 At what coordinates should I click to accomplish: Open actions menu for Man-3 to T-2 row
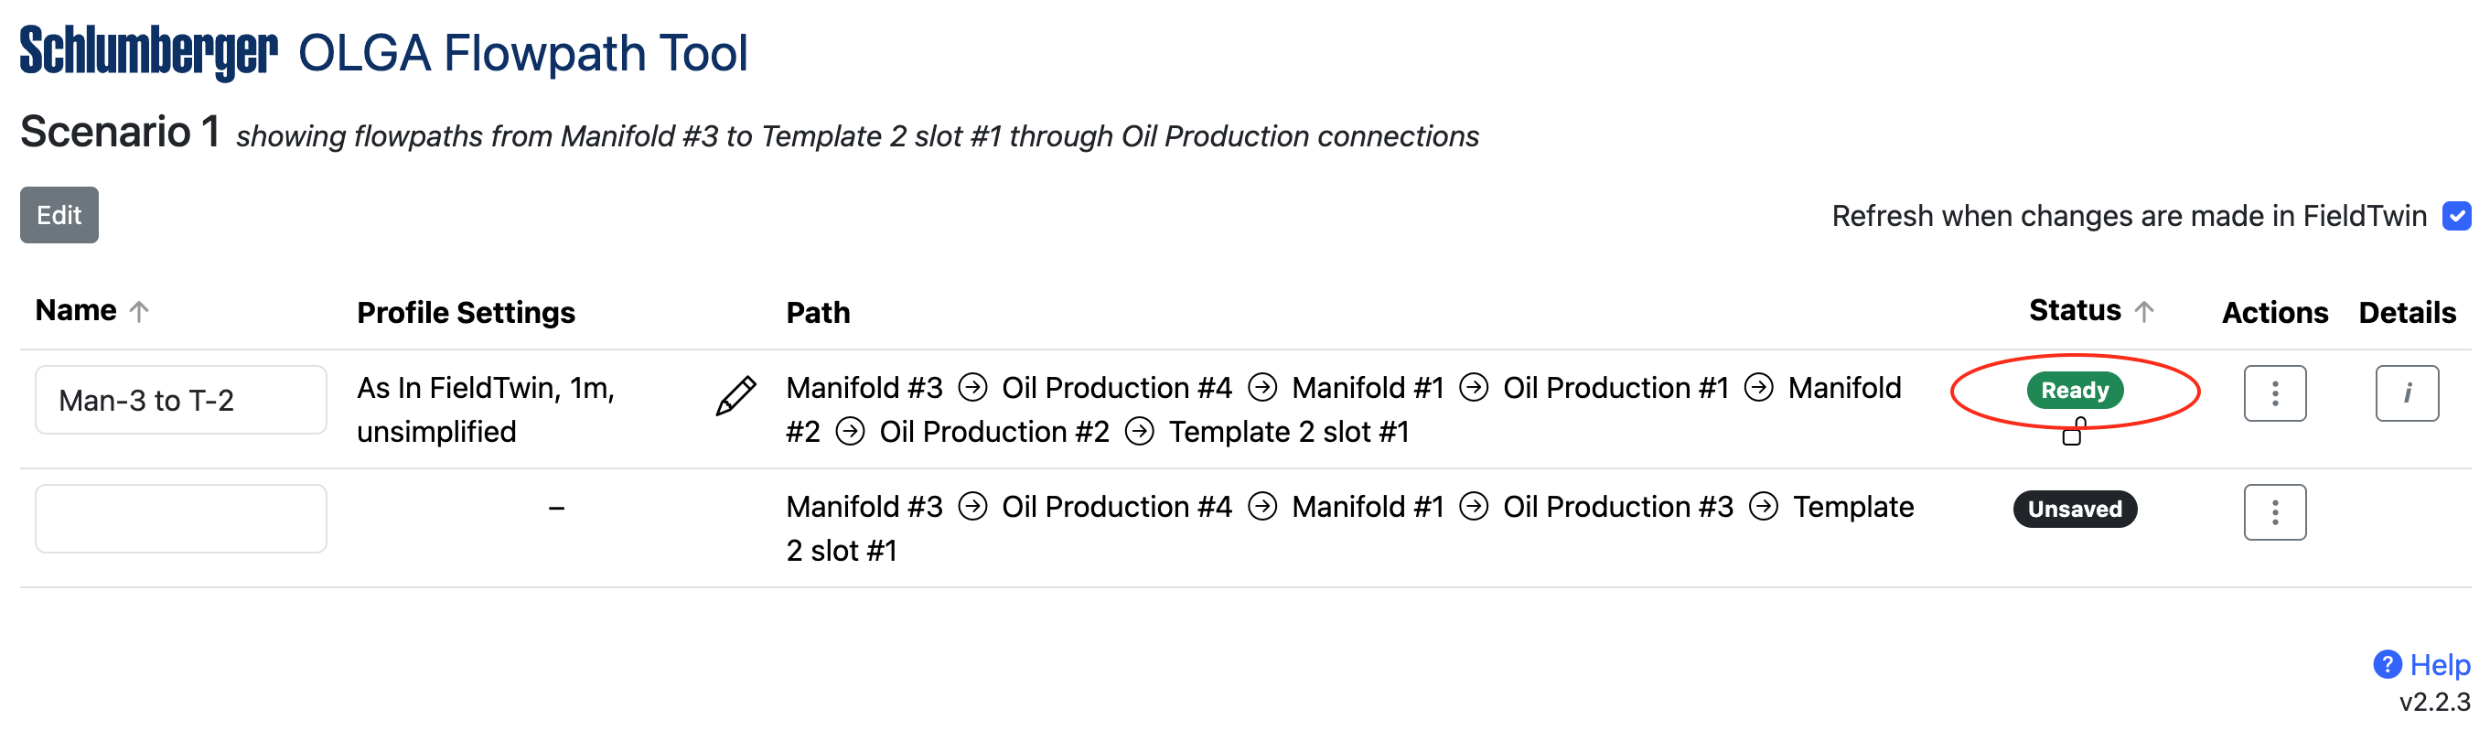(2274, 393)
